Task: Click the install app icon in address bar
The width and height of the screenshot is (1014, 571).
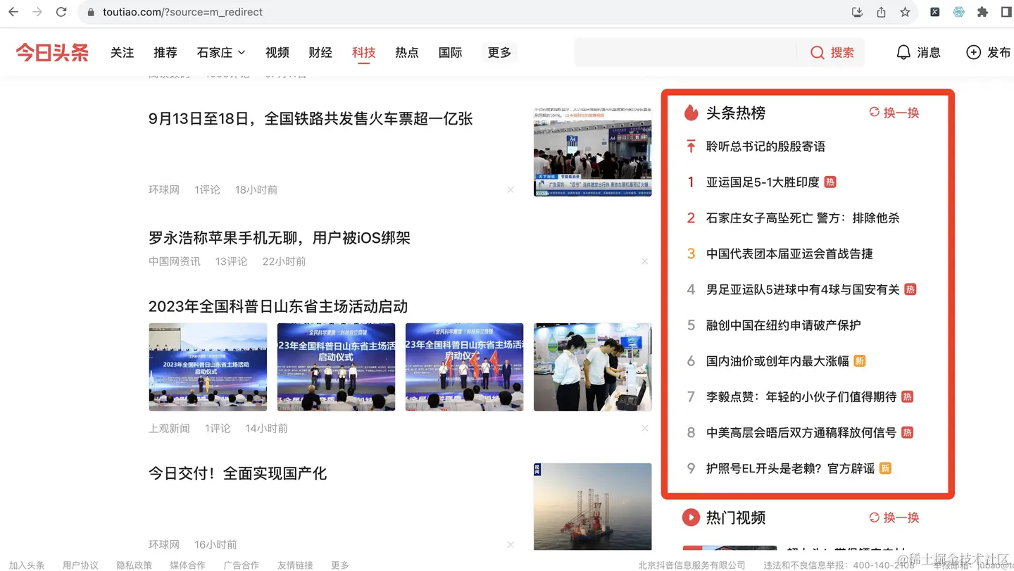Action: point(857,12)
